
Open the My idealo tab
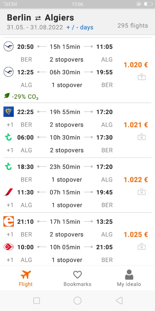(129, 278)
